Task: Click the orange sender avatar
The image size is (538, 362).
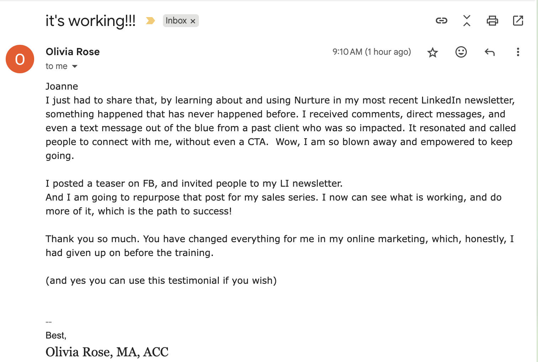Action: tap(20, 59)
